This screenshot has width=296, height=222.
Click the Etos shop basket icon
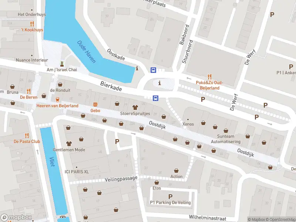(157, 182)
